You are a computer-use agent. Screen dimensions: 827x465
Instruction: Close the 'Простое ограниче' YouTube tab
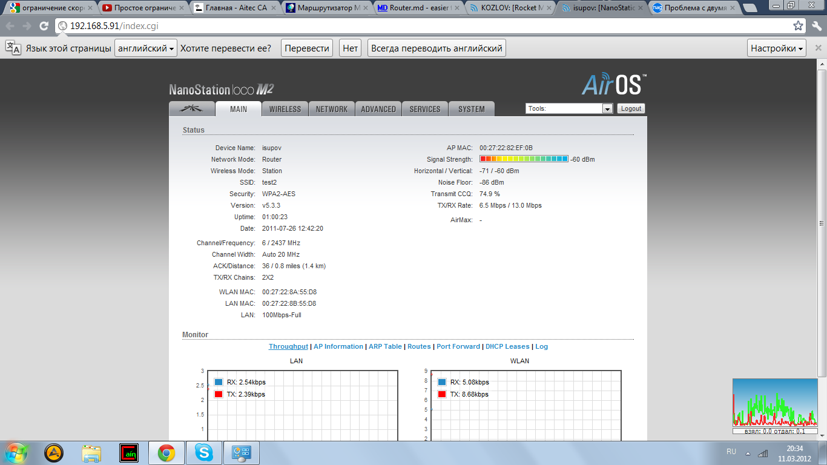[182, 8]
